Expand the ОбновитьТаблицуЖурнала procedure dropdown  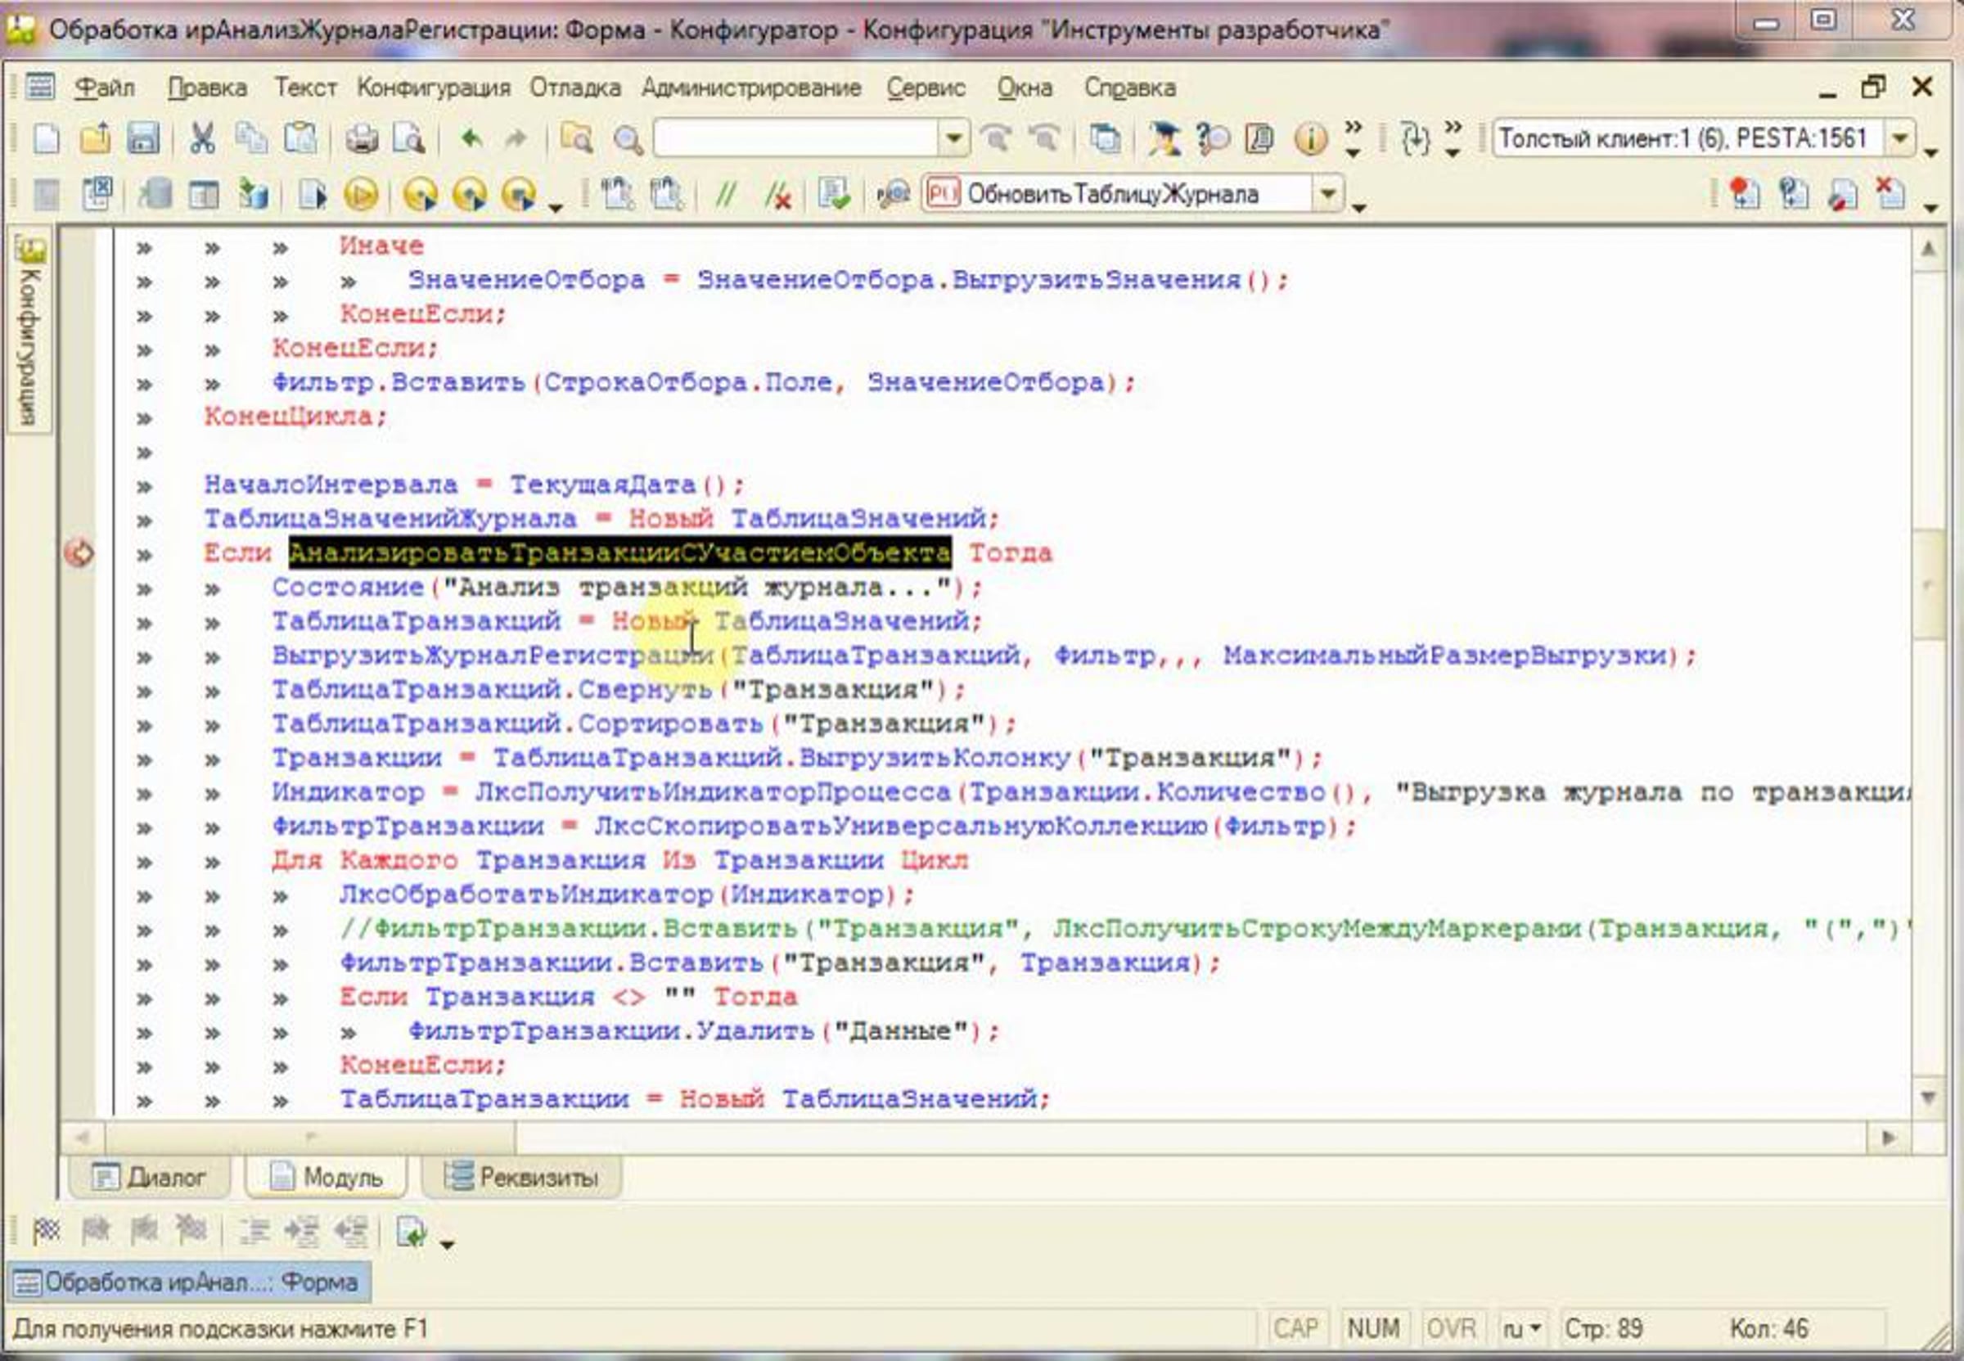1327,195
